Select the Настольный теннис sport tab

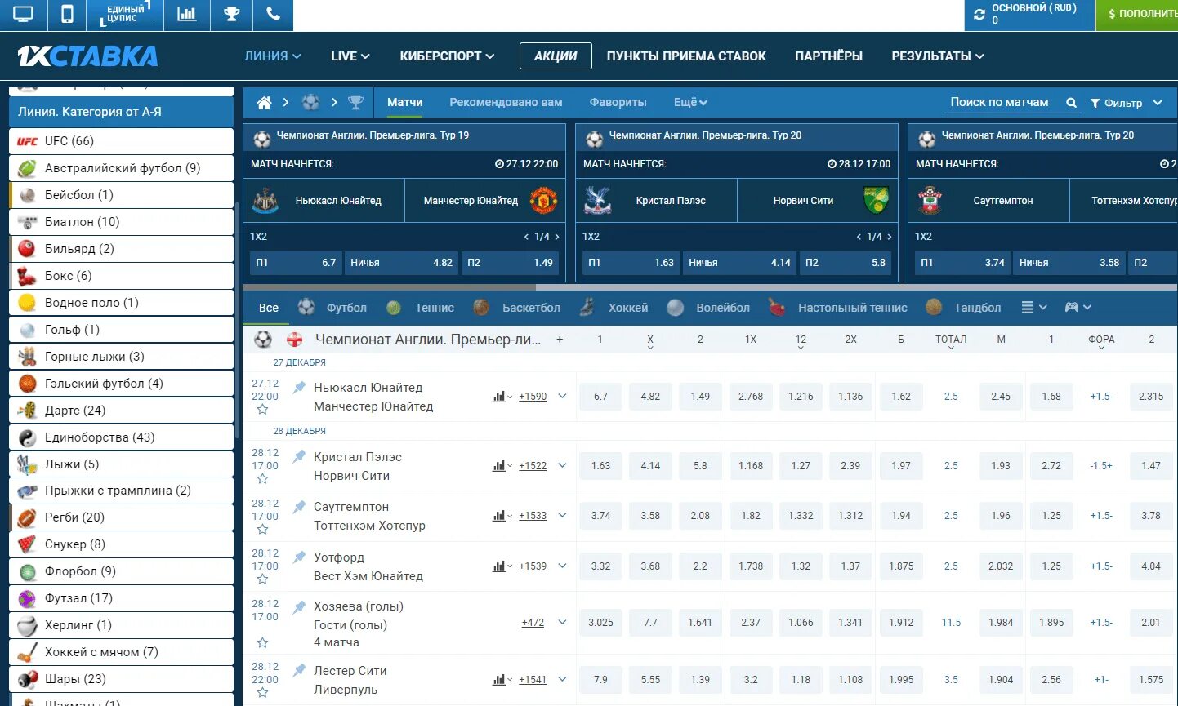(x=838, y=308)
